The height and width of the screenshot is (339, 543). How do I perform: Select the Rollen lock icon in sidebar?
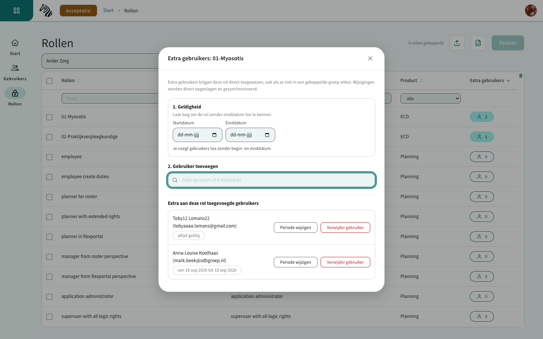[15, 93]
